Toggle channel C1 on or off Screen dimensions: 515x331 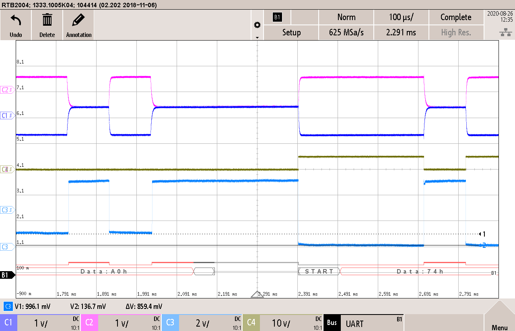click(8, 323)
